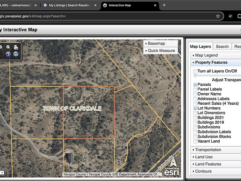
Task: Enable the Buildings 2021 checkbox
Action: [195, 118]
